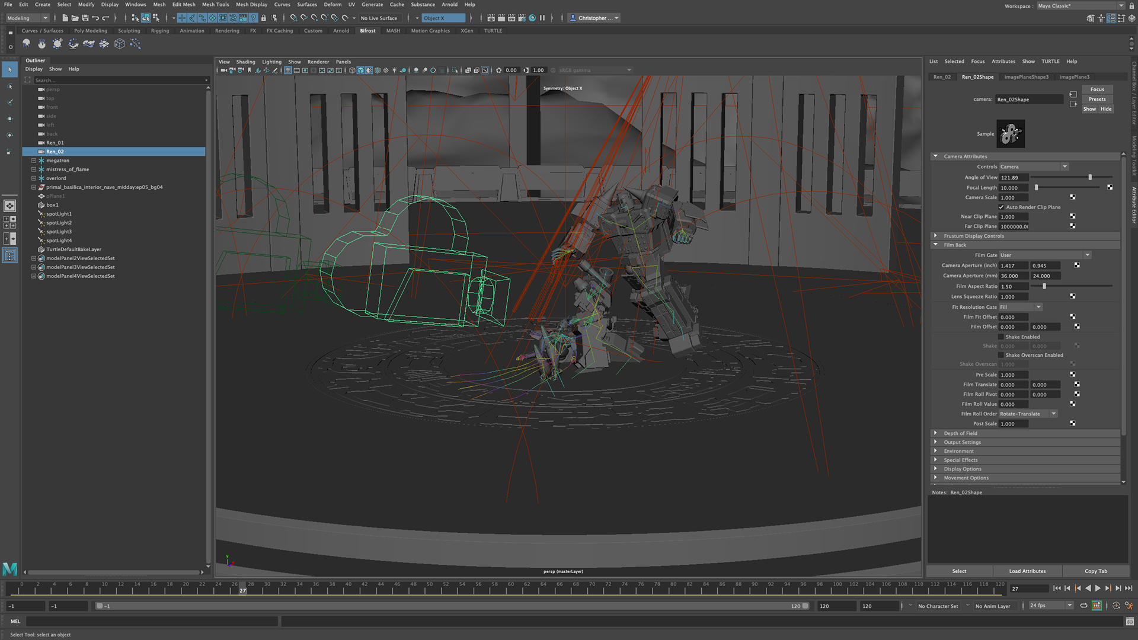Image resolution: width=1138 pixels, height=640 pixels.
Task: Enable the Shake Enabled checkbox
Action: click(1002, 337)
